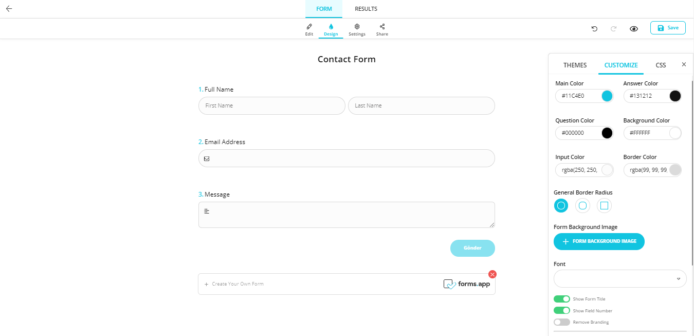Save the form with the Save button

668,28
